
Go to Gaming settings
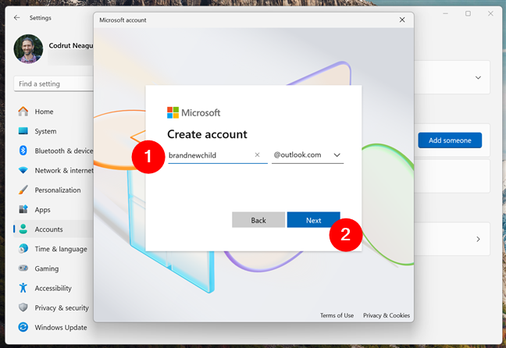(x=47, y=268)
